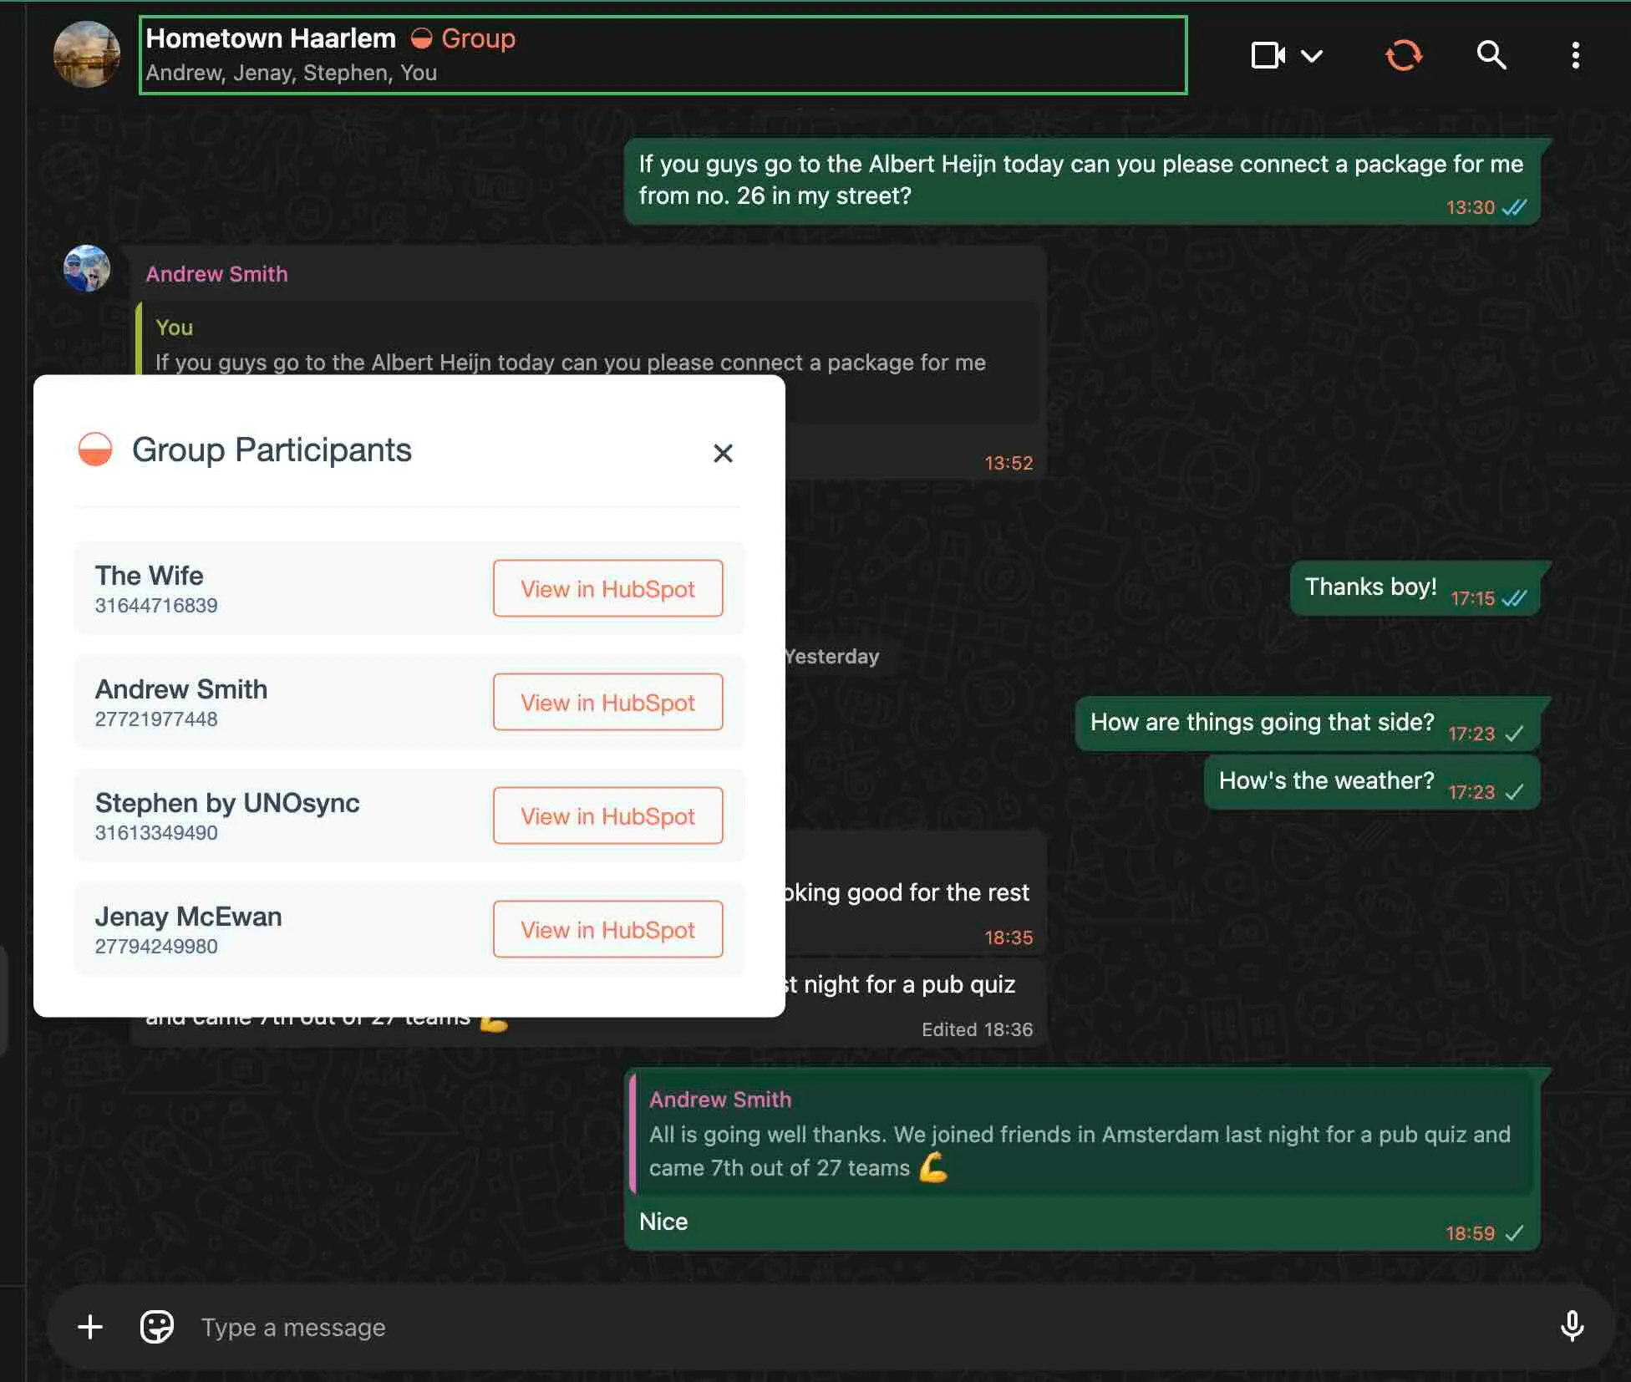Open attachment plus menu

pos(90,1327)
